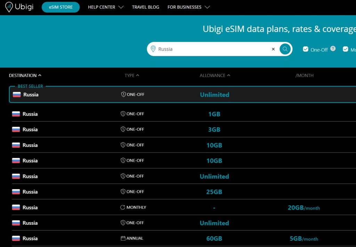Screen dimensions: 356x247
Task: Click the Annual plan calendar icon
Action: pos(123,238)
